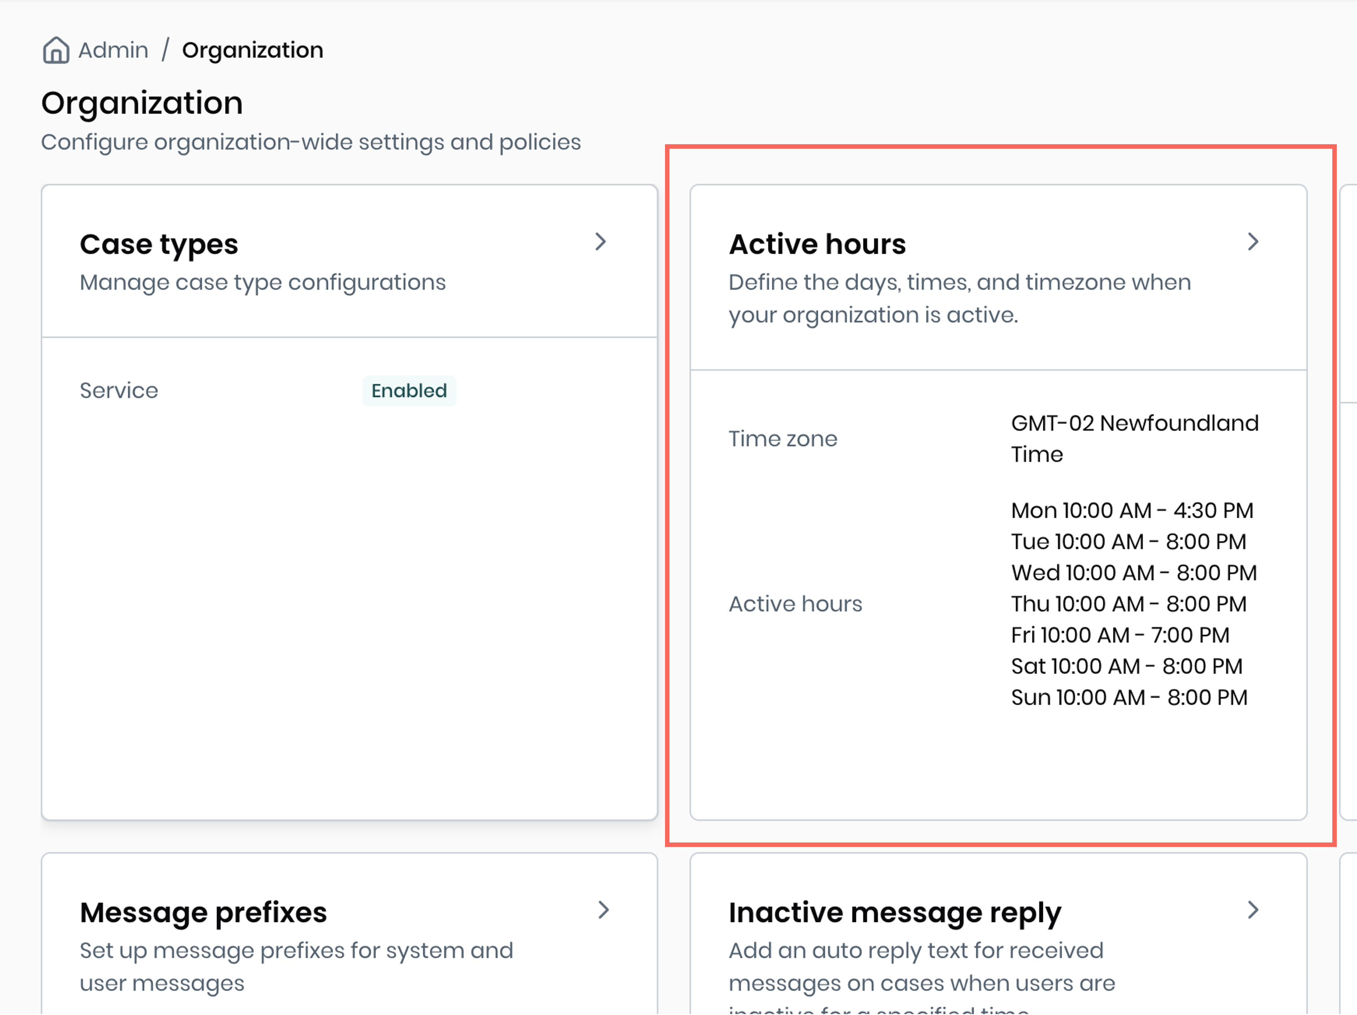Select Organization in the breadcrumb
This screenshot has height=1015, width=1357.
point(253,50)
